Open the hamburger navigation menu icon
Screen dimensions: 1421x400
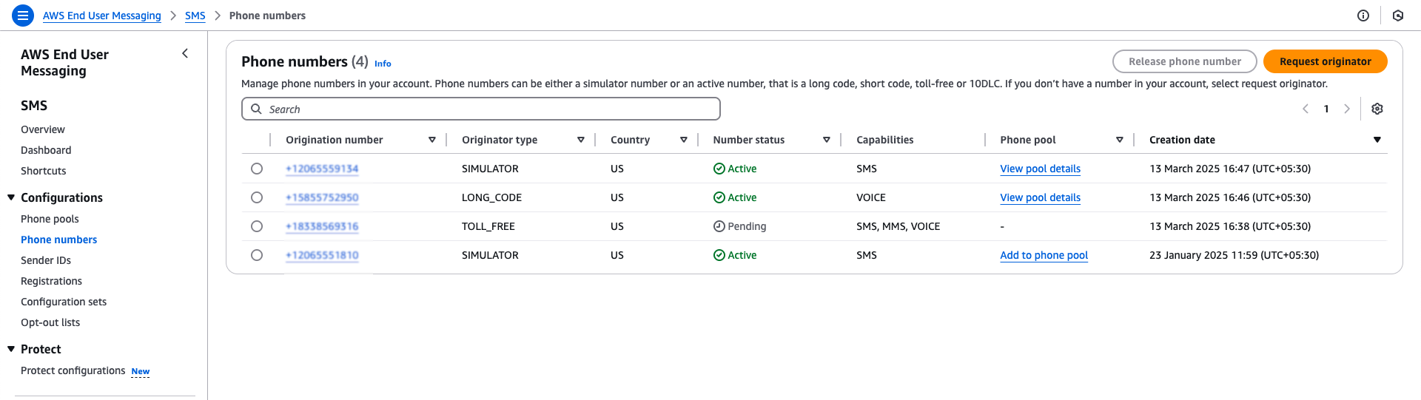coord(23,15)
